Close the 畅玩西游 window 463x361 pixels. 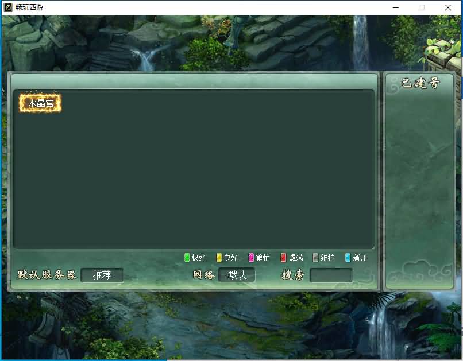click(448, 7)
